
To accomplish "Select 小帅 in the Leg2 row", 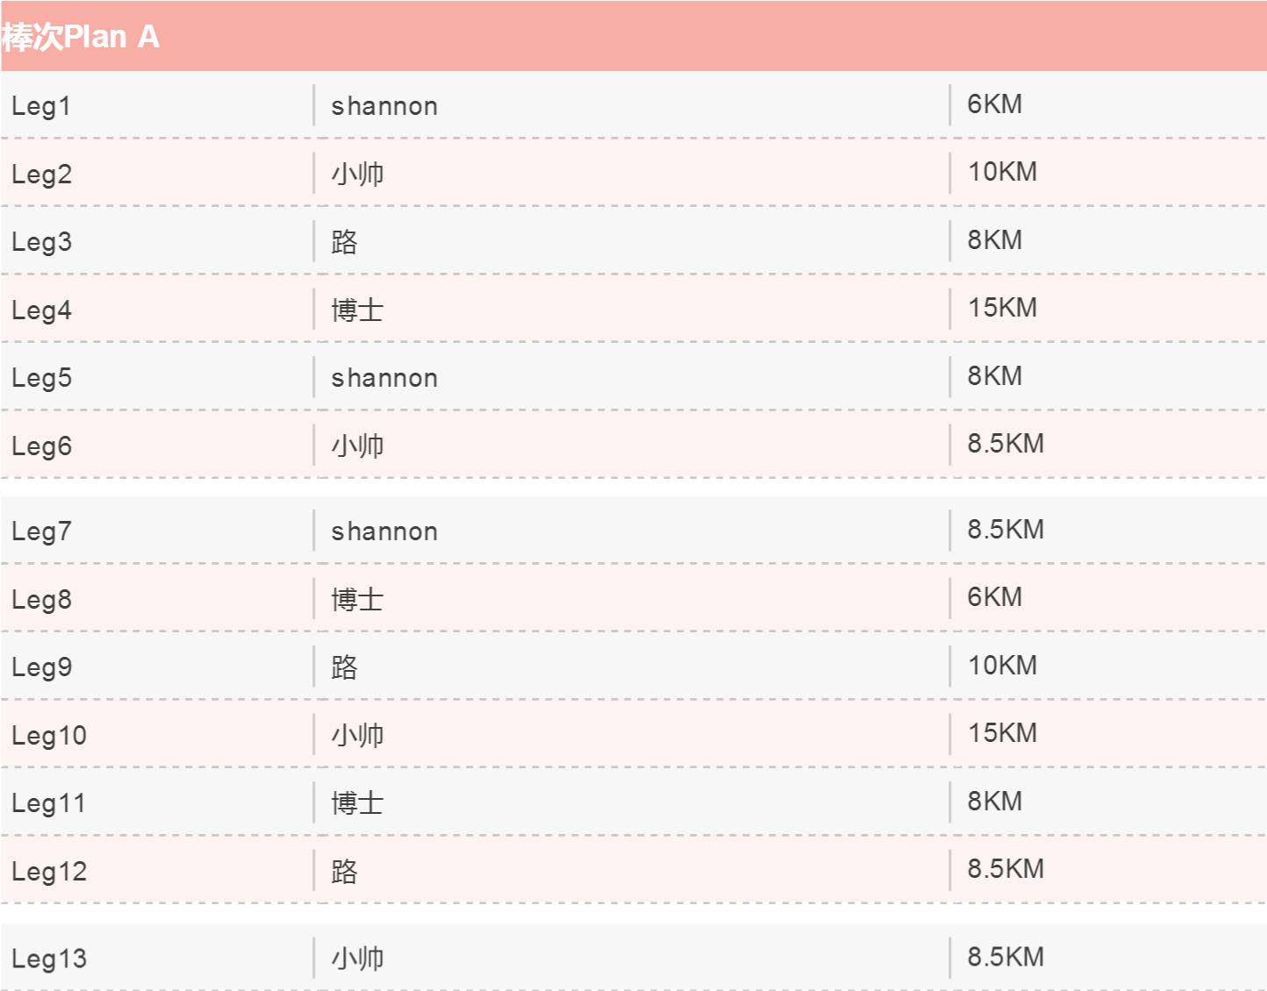I will (x=357, y=174).
